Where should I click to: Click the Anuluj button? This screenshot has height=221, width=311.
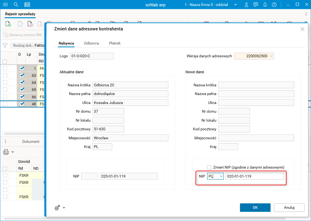coord(289,207)
